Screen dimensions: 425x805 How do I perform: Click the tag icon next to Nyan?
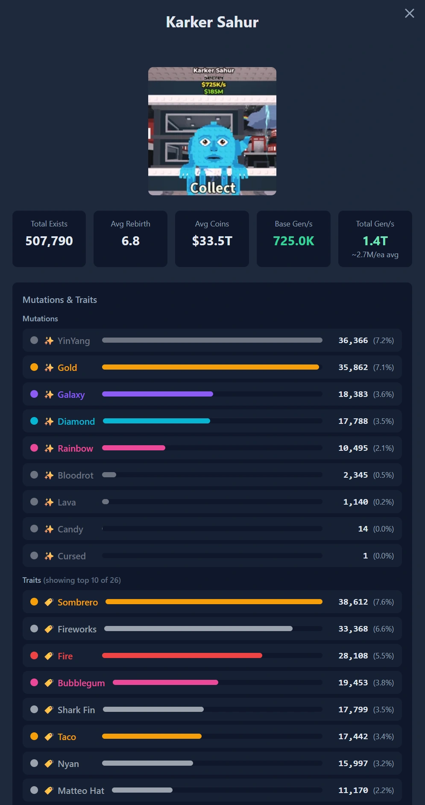pyautogui.click(x=49, y=764)
